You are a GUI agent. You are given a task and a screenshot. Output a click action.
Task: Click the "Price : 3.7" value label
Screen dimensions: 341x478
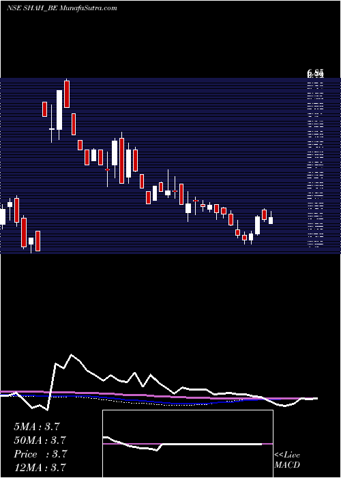pyautogui.click(x=40, y=454)
